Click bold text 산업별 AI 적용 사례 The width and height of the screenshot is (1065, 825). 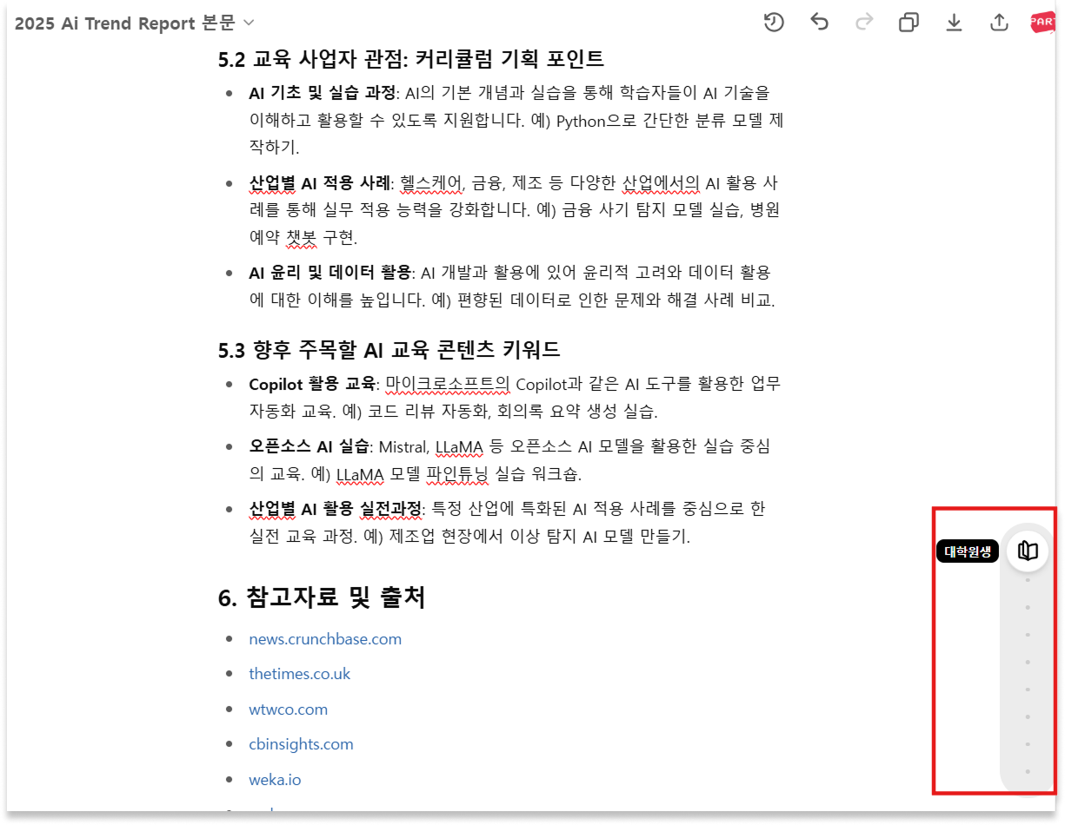tap(321, 183)
